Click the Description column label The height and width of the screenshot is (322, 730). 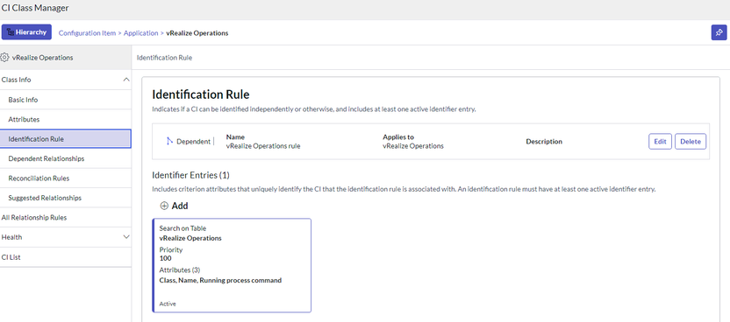pos(544,142)
